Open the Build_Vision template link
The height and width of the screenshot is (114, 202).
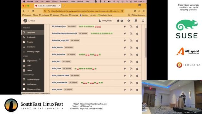[x=57, y=89]
